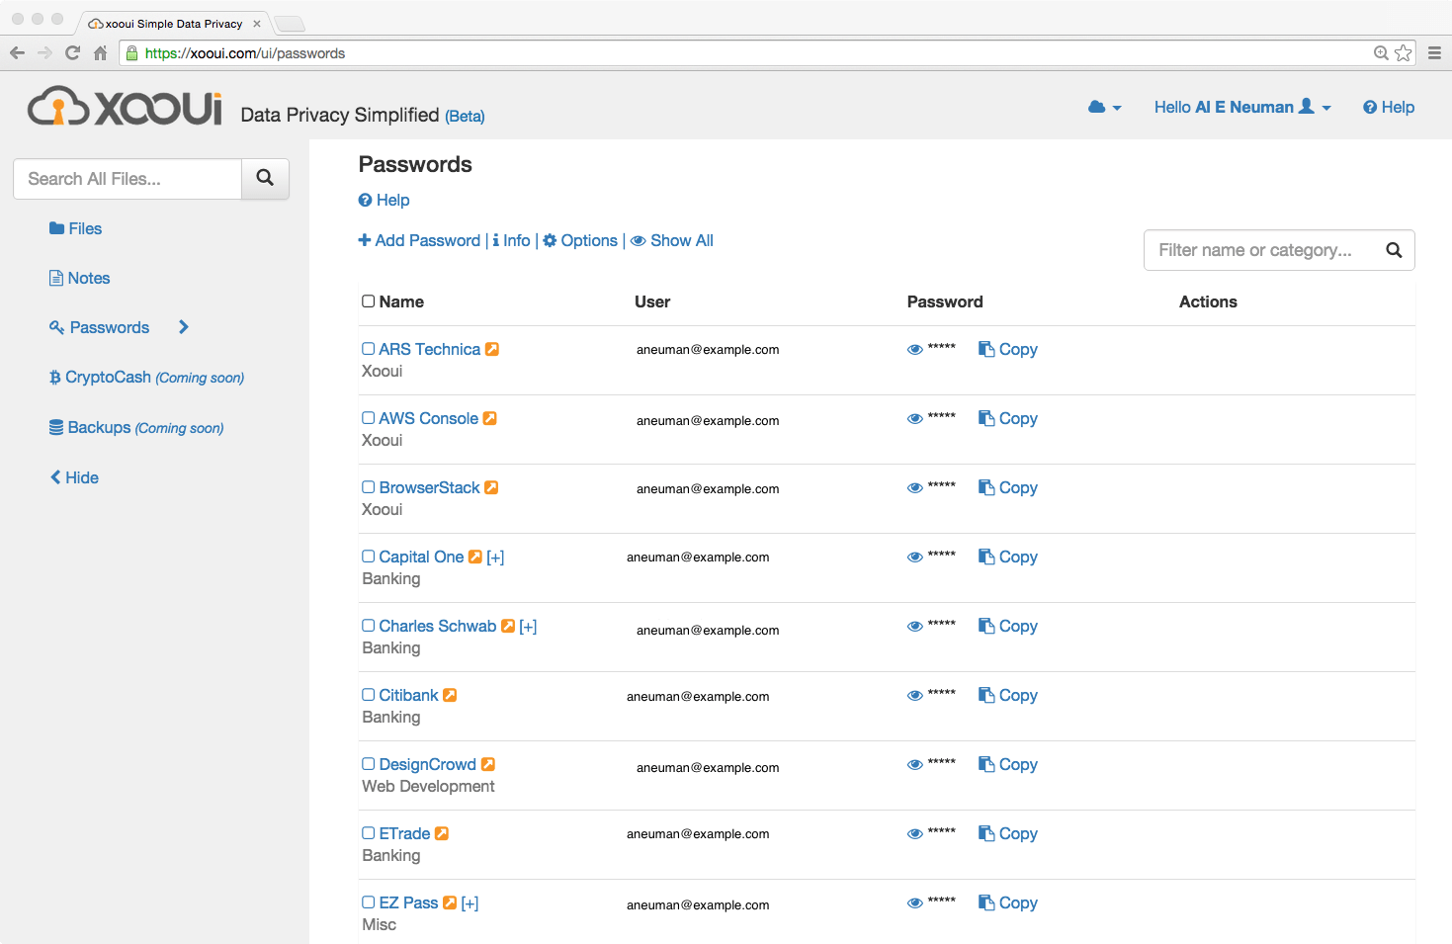This screenshot has height=944, width=1452.
Task: Click Add Password link
Action: coord(419,240)
